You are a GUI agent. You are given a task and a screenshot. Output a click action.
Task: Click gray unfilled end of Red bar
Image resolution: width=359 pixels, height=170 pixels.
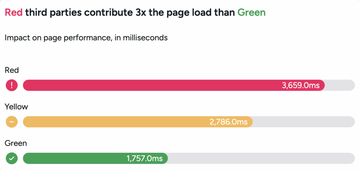pos(339,86)
